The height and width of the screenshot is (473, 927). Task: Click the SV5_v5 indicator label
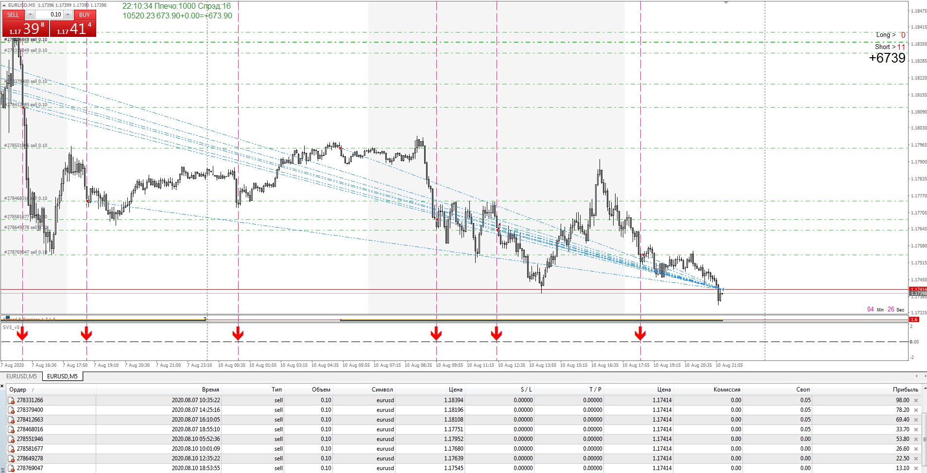(x=11, y=327)
